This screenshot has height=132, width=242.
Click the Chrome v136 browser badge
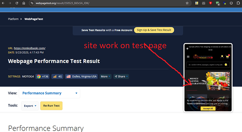[42, 77]
